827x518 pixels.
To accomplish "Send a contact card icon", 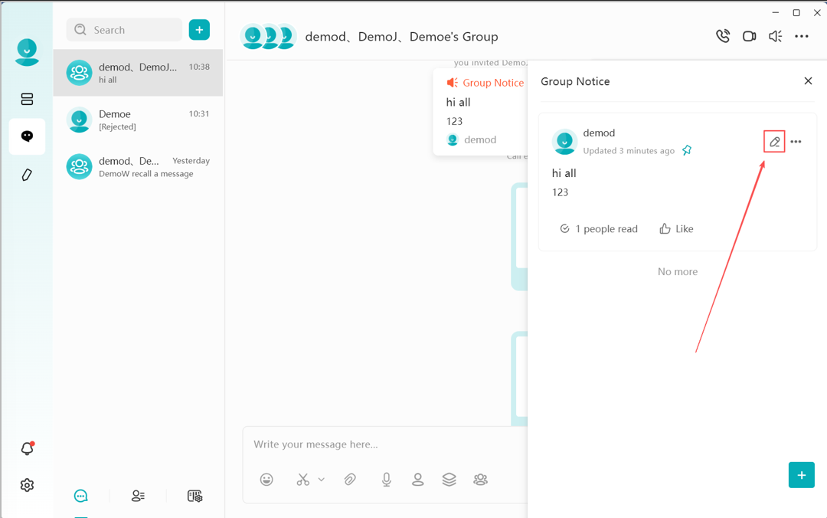I will [418, 479].
